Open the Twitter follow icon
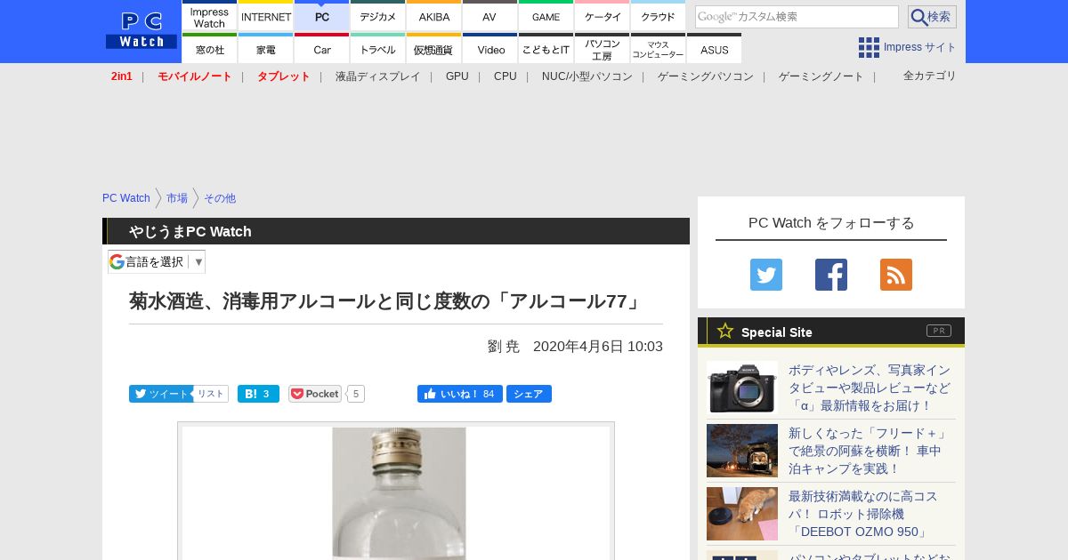This screenshot has height=560, width=1068. [x=766, y=275]
